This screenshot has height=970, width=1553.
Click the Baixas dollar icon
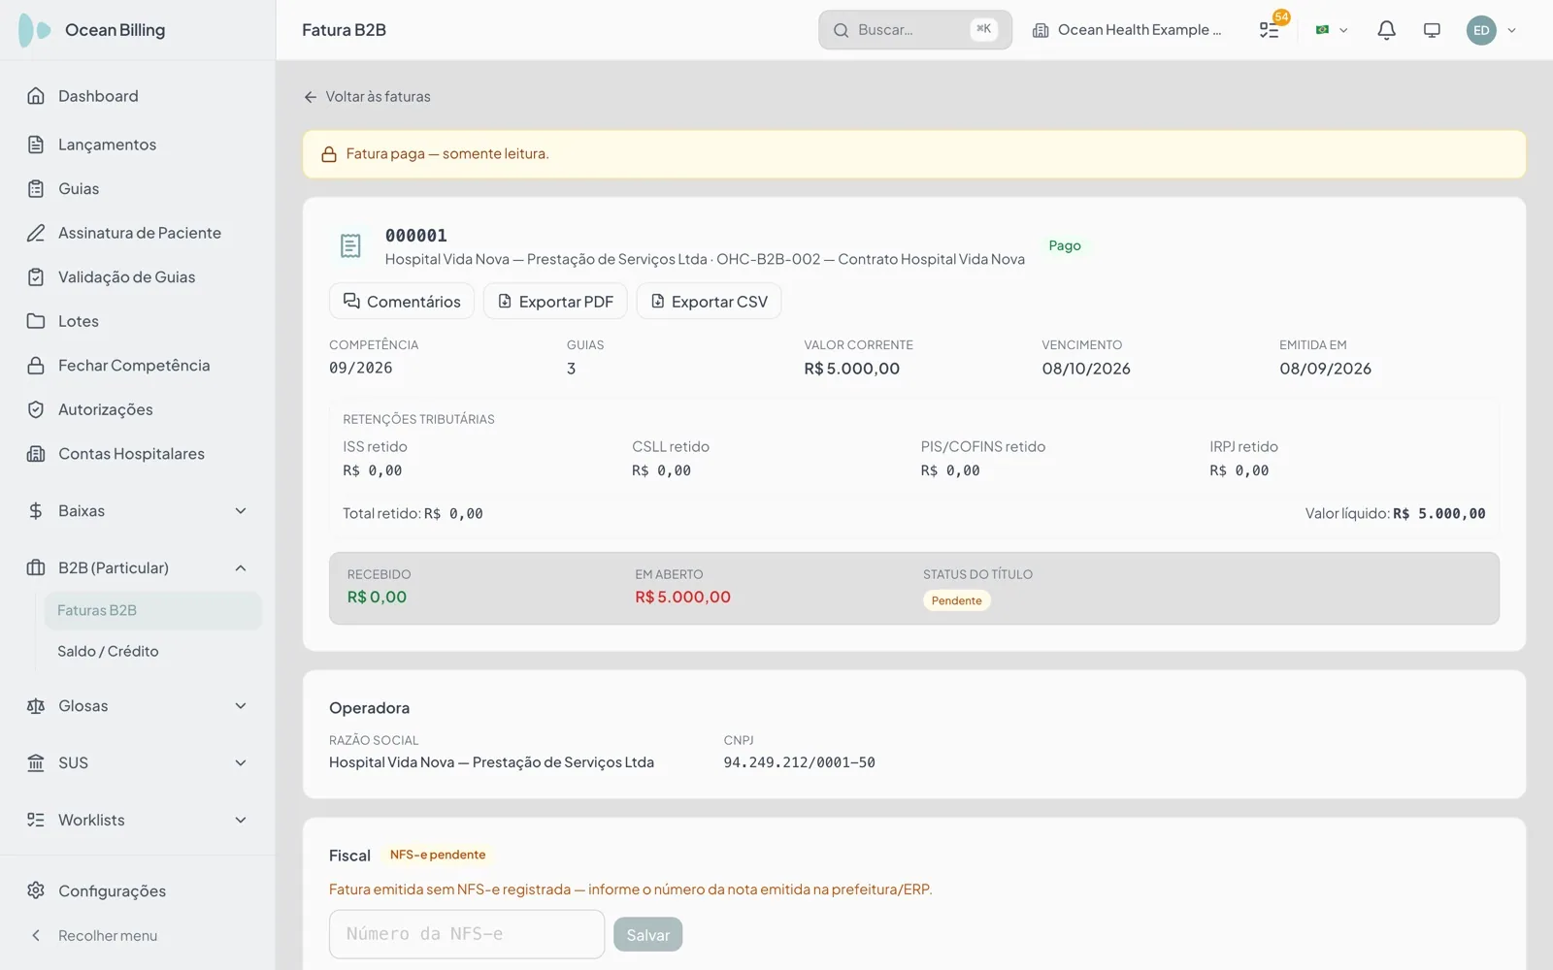click(36, 511)
